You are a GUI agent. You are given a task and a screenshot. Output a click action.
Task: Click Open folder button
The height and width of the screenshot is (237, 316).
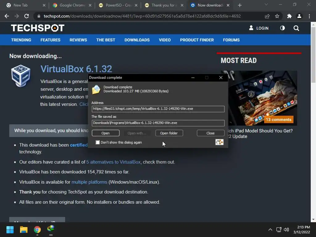pyautogui.click(x=169, y=133)
